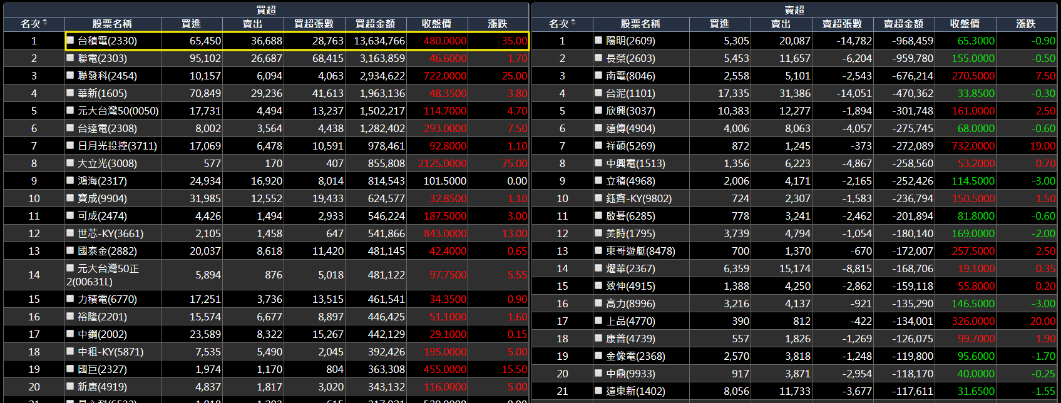Click 台積電 closing price 480.0000
The width and height of the screenshot is (1061, 403).
[444, 41]
